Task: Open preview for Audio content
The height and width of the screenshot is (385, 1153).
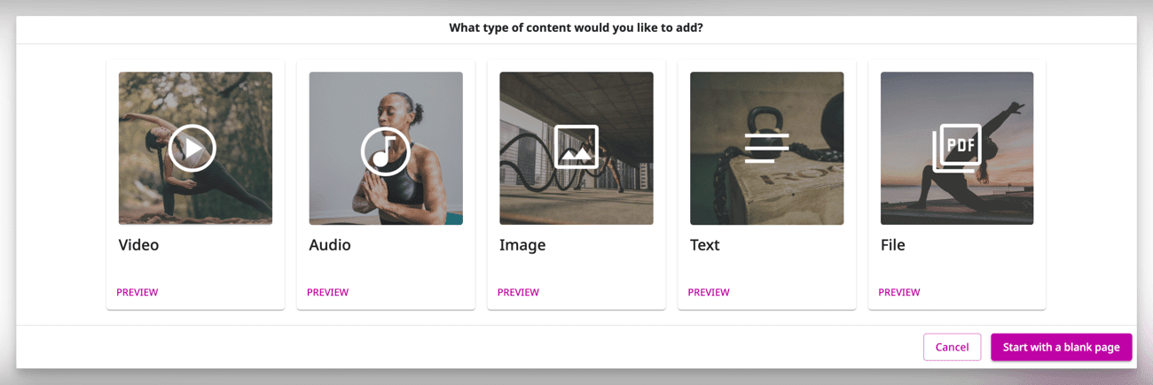Action: [328, 292]
